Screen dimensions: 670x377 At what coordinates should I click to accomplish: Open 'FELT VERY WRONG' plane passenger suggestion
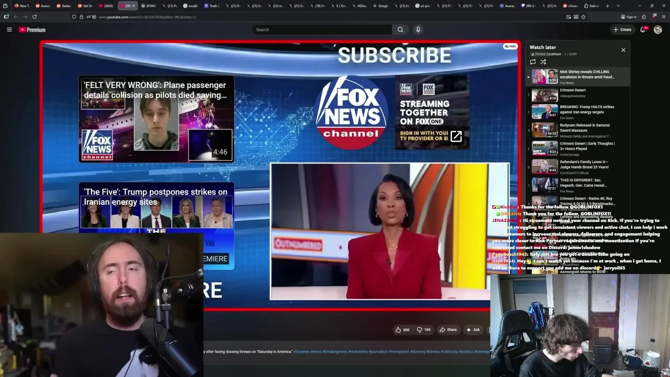tap(156, 119)
